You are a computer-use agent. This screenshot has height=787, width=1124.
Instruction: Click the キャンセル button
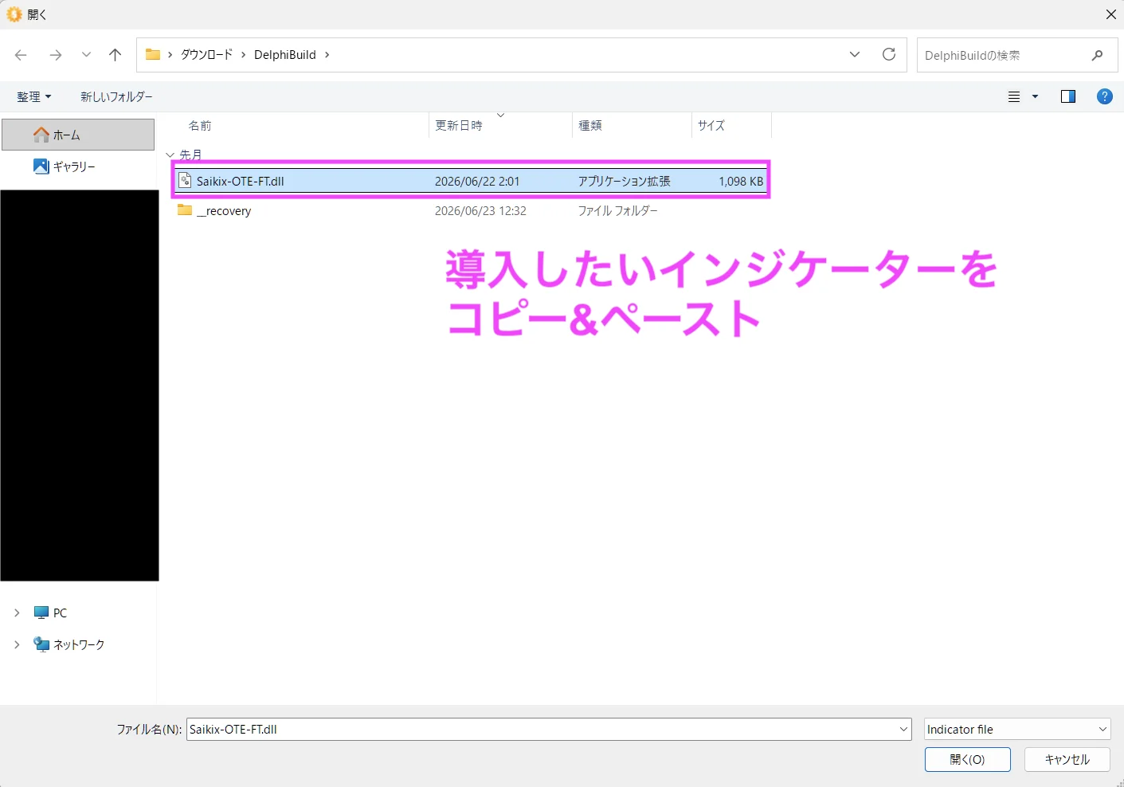(1067, 759)
